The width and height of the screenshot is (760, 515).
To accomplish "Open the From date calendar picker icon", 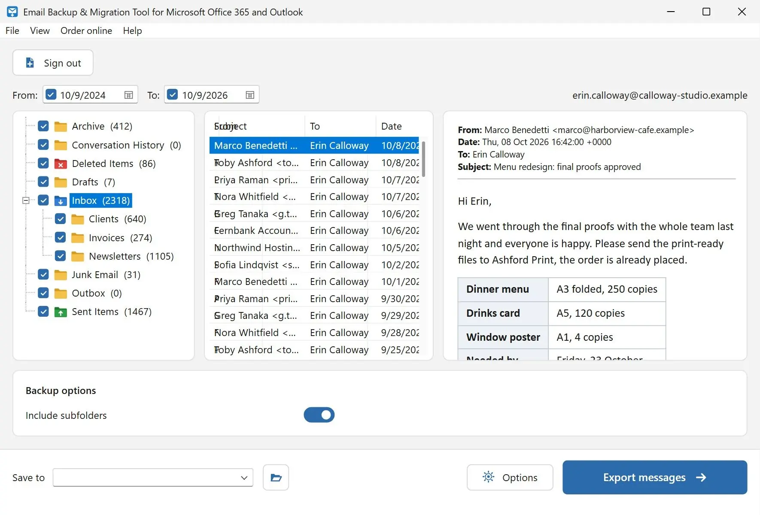I will coord(128,95).
